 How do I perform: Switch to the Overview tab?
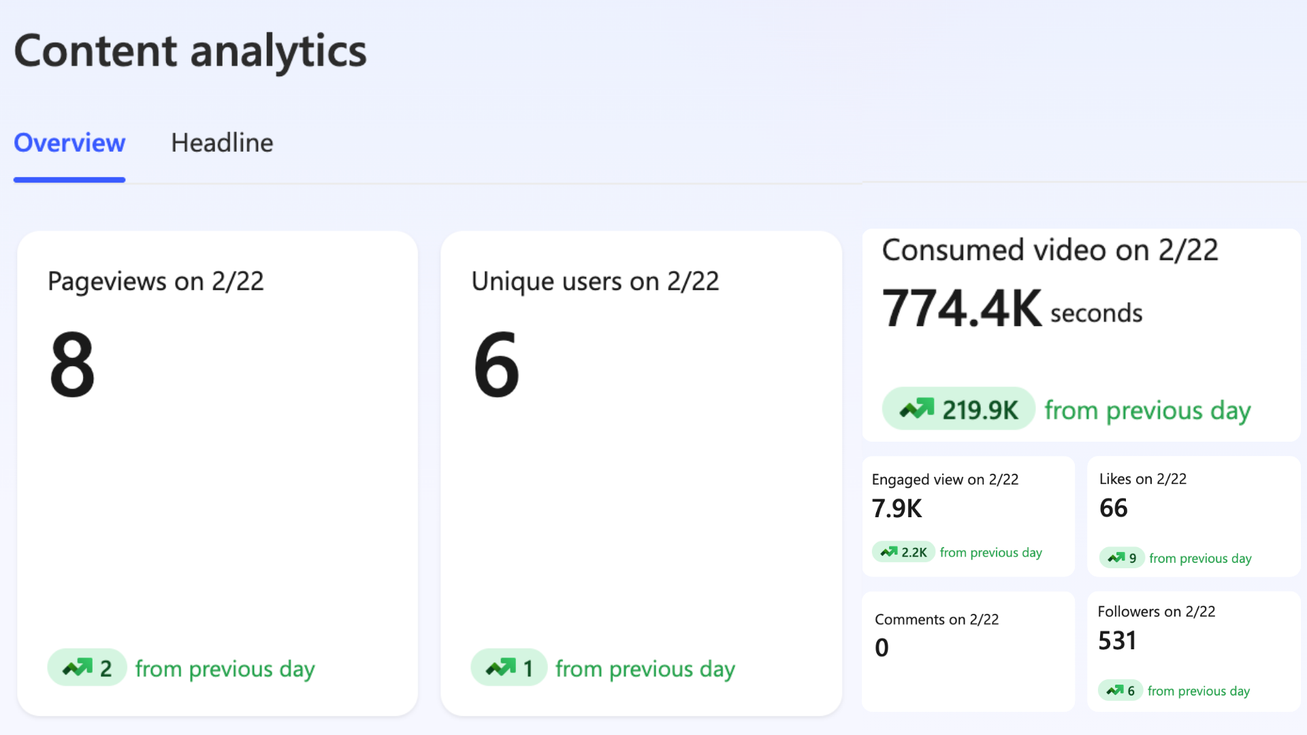69,143
